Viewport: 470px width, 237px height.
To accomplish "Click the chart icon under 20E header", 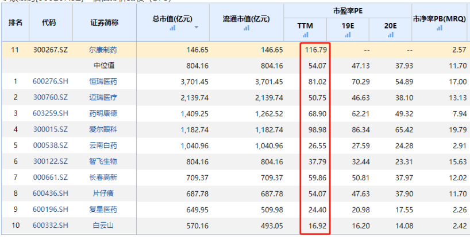I will [x=390, y=35].
